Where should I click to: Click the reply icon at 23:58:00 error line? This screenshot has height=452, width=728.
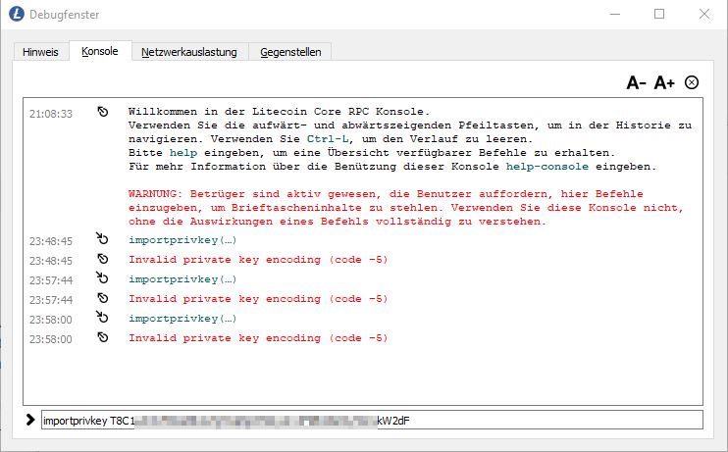(x=103, y=337)
